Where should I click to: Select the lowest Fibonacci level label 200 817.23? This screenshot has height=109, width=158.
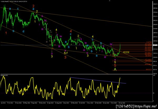pyautogui.click(x=149, y=70)
